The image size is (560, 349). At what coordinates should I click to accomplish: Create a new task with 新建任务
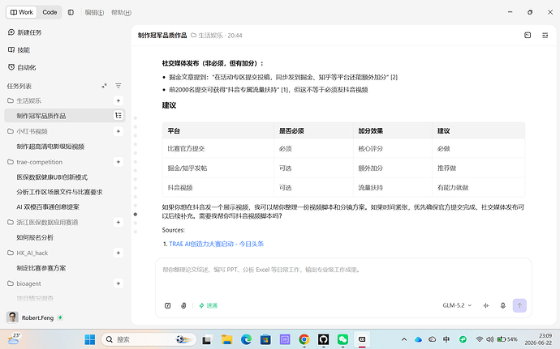coord(25,32)
